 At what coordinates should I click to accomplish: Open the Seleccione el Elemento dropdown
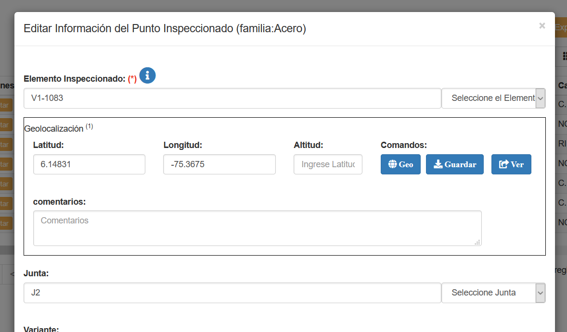[x=493, y=98]
